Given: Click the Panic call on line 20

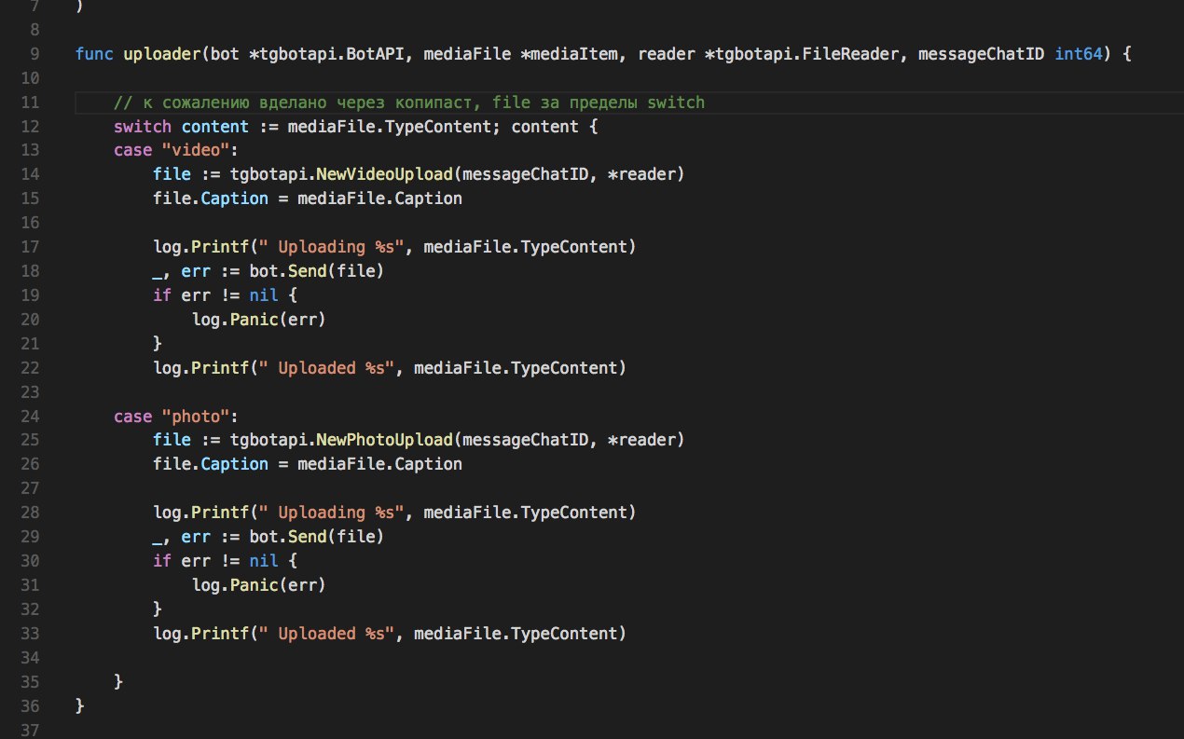Looking at the screenshot, I should point(251,320).
